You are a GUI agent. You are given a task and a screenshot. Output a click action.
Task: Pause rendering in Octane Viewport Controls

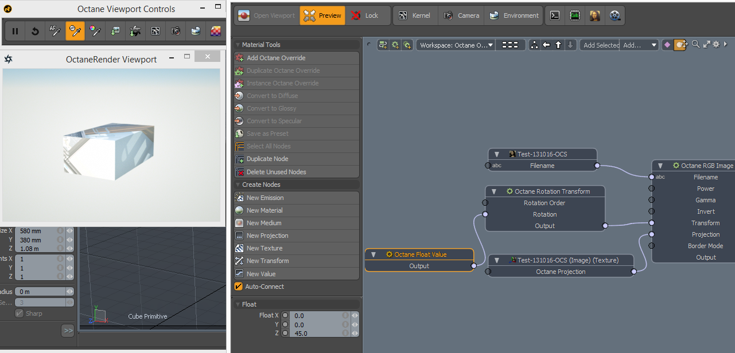(15, 31)
